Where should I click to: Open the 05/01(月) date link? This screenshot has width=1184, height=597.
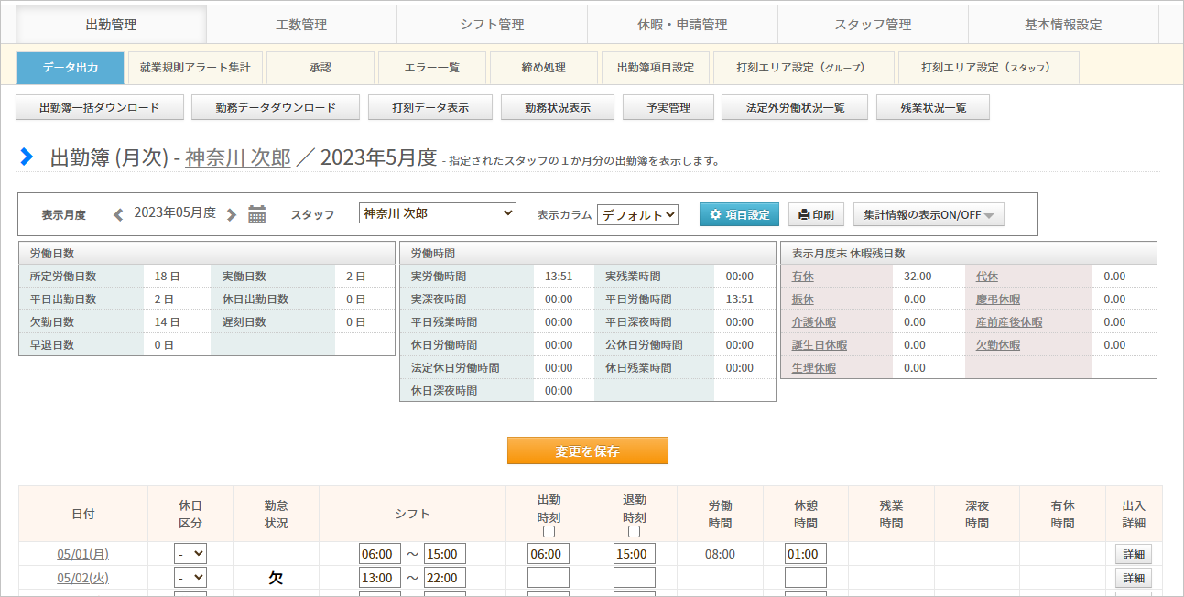(x=83, y=554)
